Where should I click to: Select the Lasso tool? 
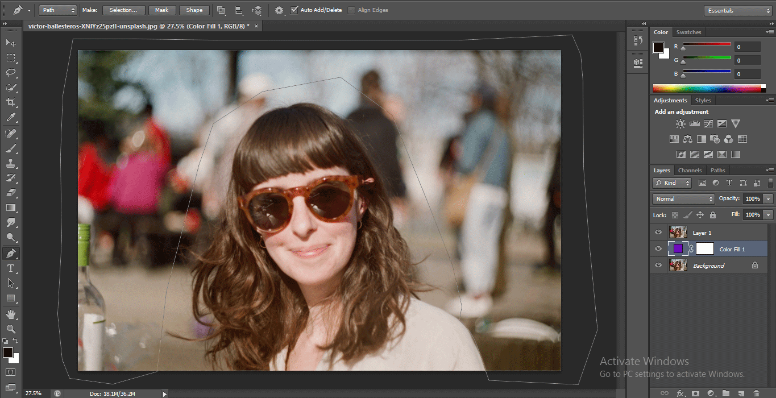click(11, 72)
